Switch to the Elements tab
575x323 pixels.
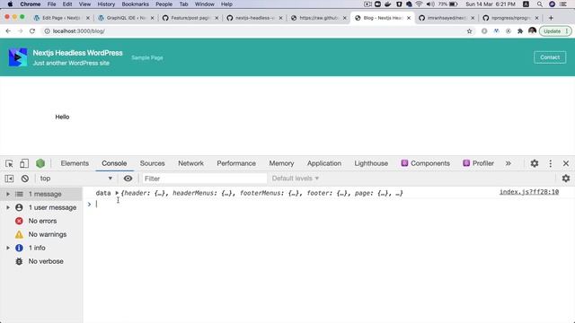(x=75, y=163)
